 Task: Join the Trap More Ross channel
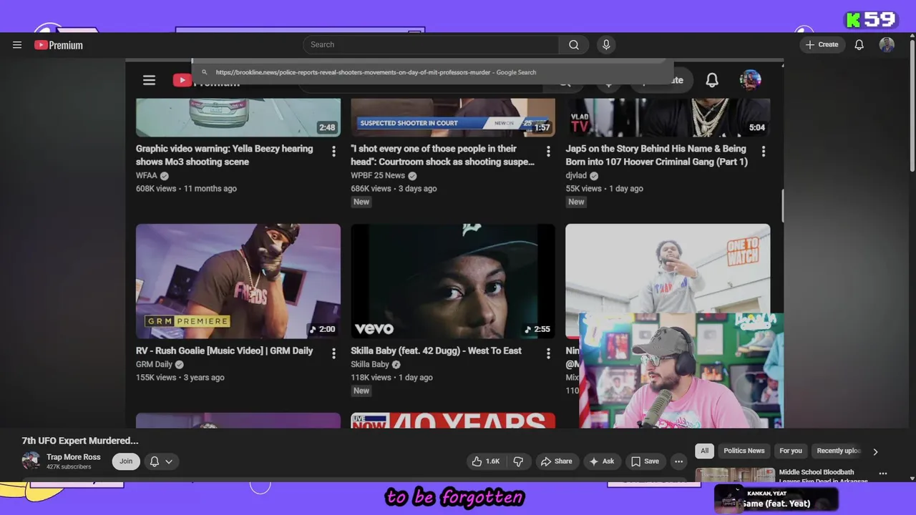[x=126, y=461]
